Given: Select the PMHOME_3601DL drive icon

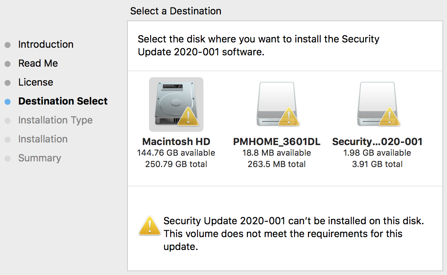Looking at the screenshot, I should pyautogui.click(x=276, y=104).
